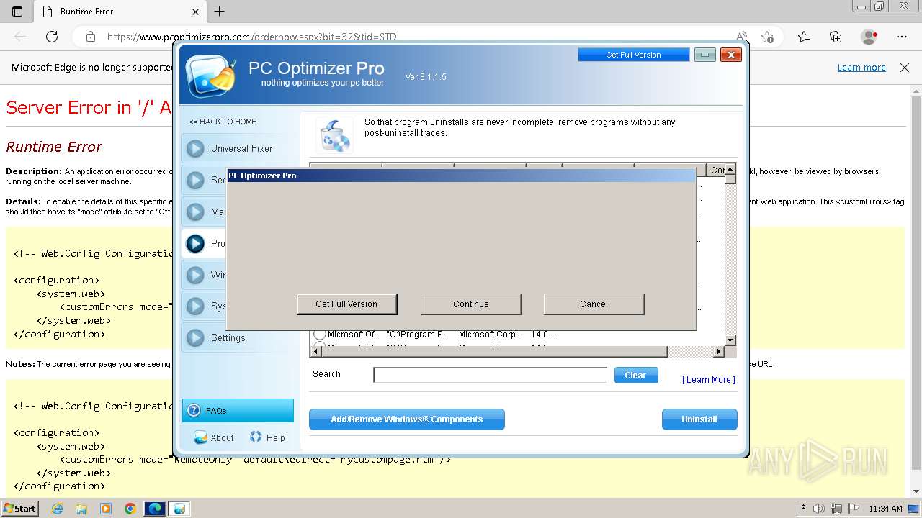This screenshot has height=518, width=922.
Task: Click the site info lock icon
Action: (90, 37)
